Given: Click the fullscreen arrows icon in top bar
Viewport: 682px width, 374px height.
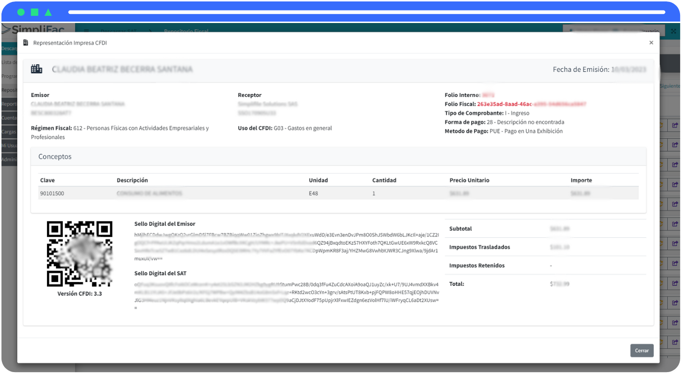Looking at the screenshot, I should click(x=673, y=31).
